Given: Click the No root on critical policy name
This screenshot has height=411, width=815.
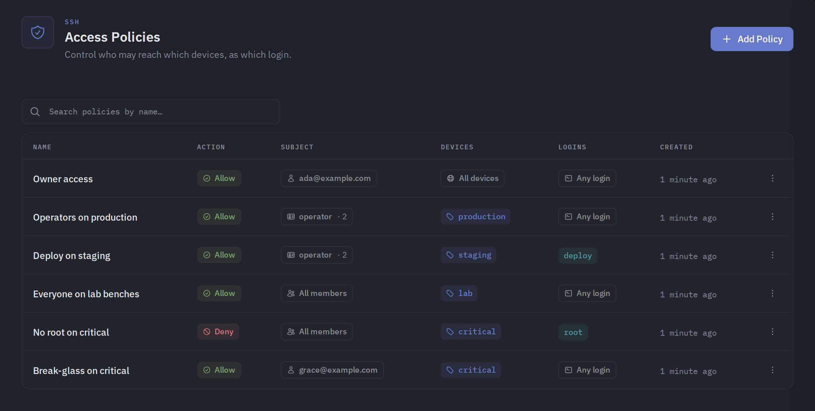Looking at the screenshot, I should [x=71, y=332].
